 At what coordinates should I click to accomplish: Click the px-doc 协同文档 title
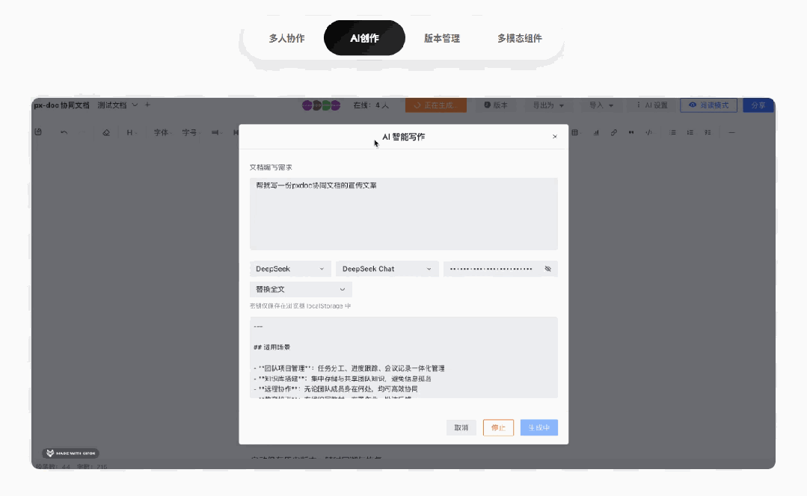[62, 105]
